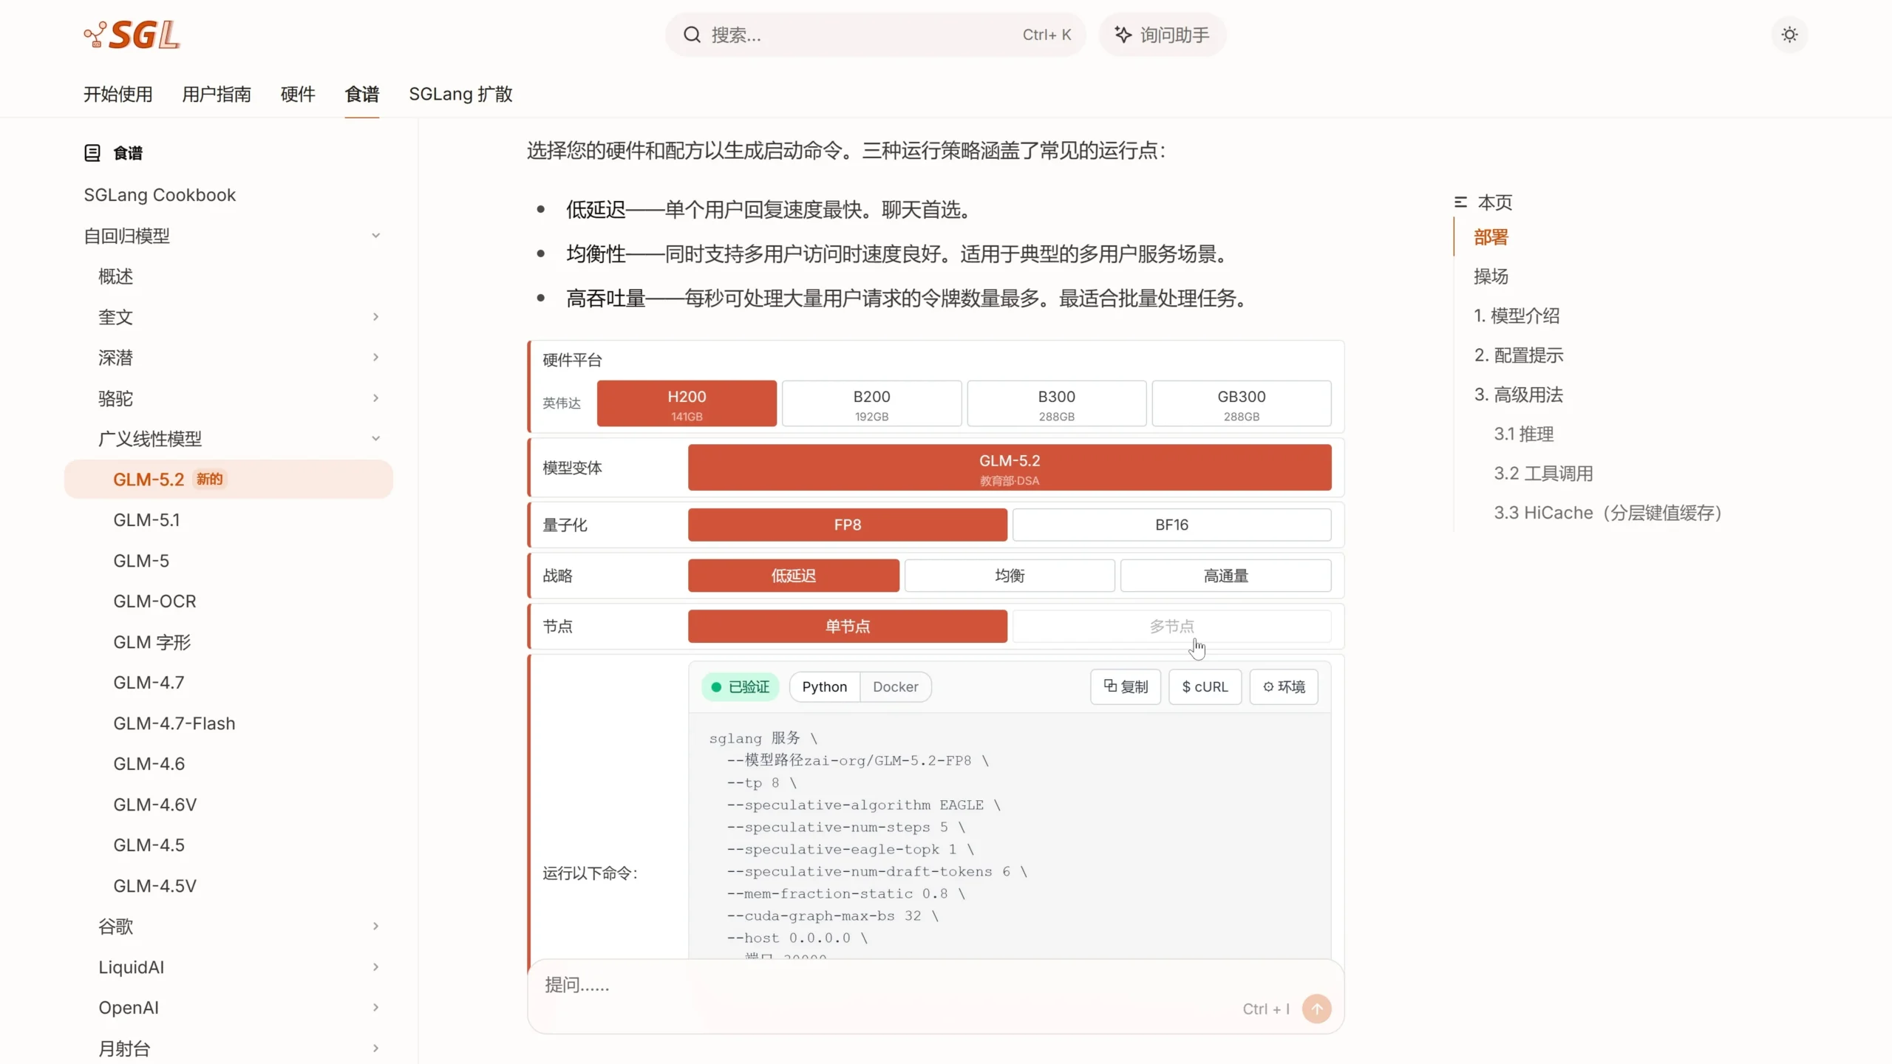Open the 用户指南 nav tab
The height and width of the screenshot is (1064, 1892).
(217, 95)
